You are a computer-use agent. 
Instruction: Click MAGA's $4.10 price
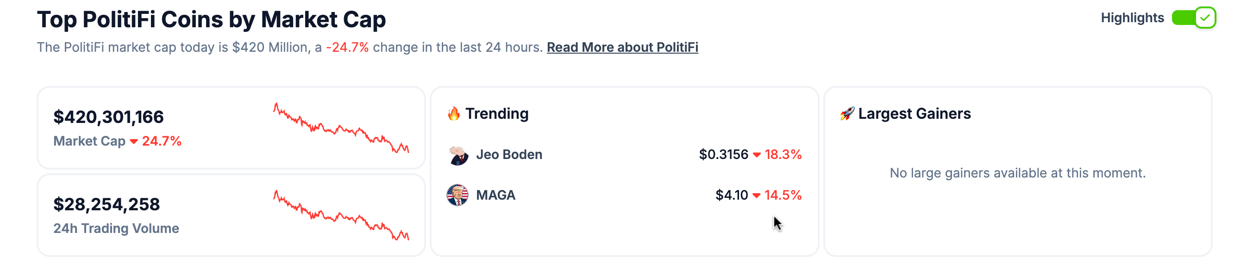pos(732,195)
